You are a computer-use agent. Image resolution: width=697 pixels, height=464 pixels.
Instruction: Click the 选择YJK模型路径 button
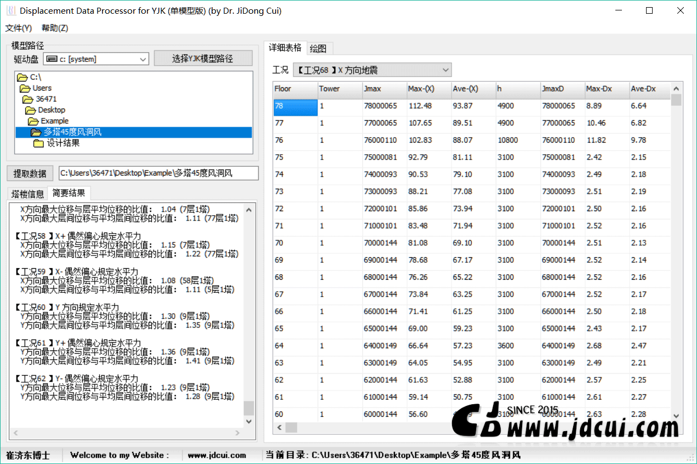coord(203,59)
